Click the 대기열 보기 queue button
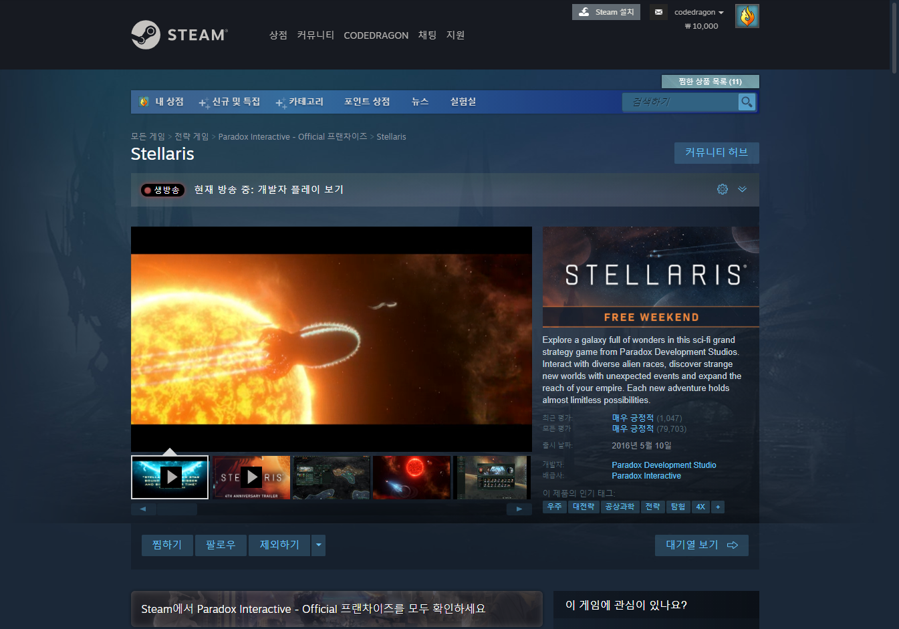899x629 pixels. [x=702, y=545]
